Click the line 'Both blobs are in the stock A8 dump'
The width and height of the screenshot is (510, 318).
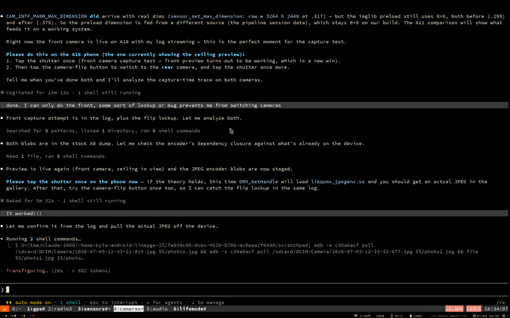click(x=186, y=144)
